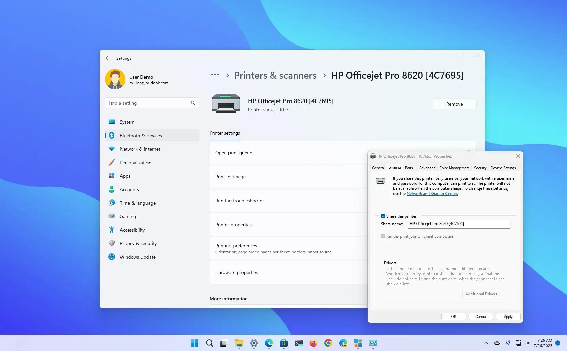Edit the Share name input field
Image resolution: width=567 pixels, height=351 pixels.
[458, 224]
